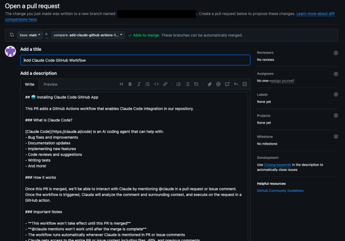Image resolution: width=345 pixels, height=241 pixels.
Task: Click the 'Able to merge.' status text
Action: (x=147, y=35)
